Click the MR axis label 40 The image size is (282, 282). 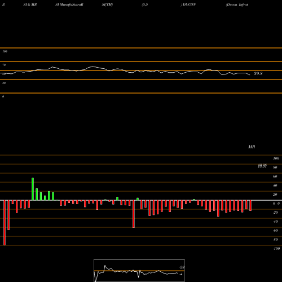275,186
